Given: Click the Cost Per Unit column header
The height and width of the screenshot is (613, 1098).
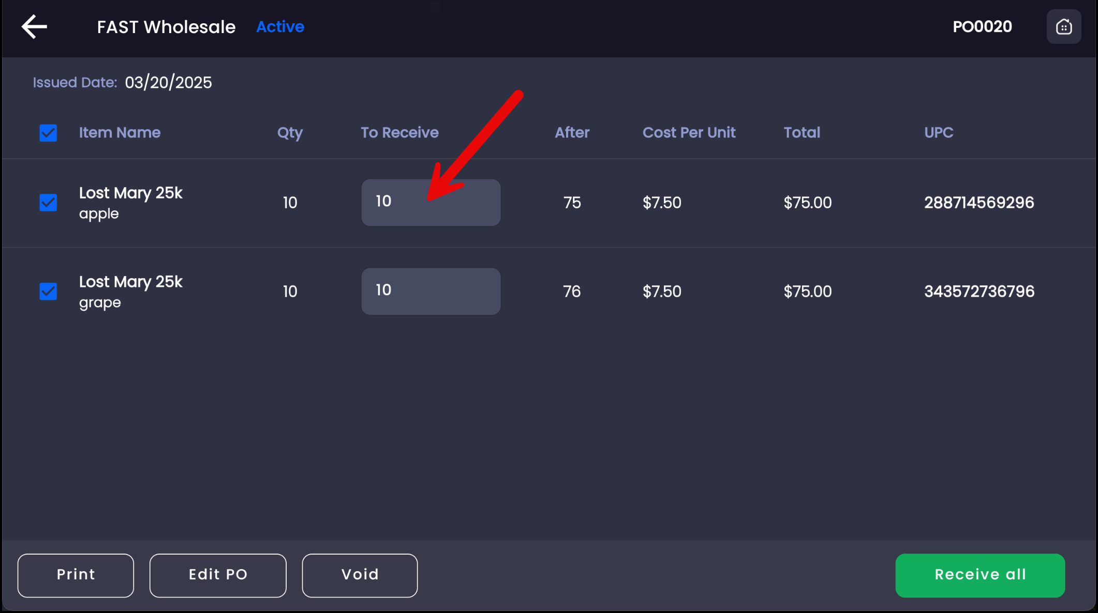Looking at the screenshot, I should [x=689, y=133].
